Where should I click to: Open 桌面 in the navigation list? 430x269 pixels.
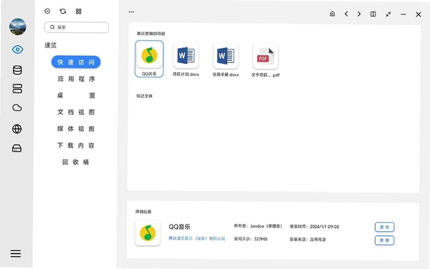pyautogui.click(x=76, y=95)
